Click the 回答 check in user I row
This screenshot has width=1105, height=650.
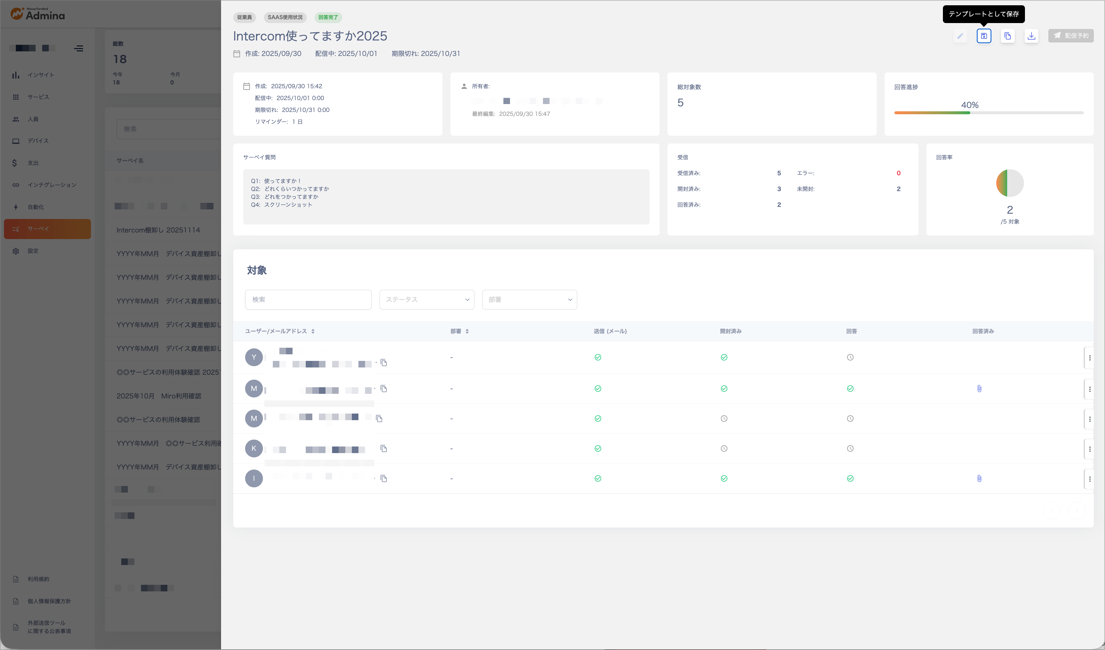850,479
